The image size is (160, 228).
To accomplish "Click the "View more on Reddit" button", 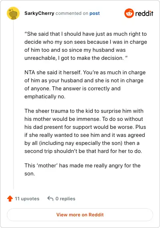I will [x=80, y=215].
